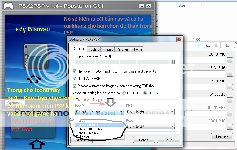Close the Options - PSX2PSP dialog
The height and width of the screenshot is (150, 237).
(179, 39)
